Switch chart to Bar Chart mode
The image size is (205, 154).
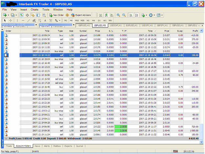click(101, 15)
